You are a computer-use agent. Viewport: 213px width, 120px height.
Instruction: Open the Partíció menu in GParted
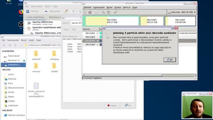(x=126, y=7)
